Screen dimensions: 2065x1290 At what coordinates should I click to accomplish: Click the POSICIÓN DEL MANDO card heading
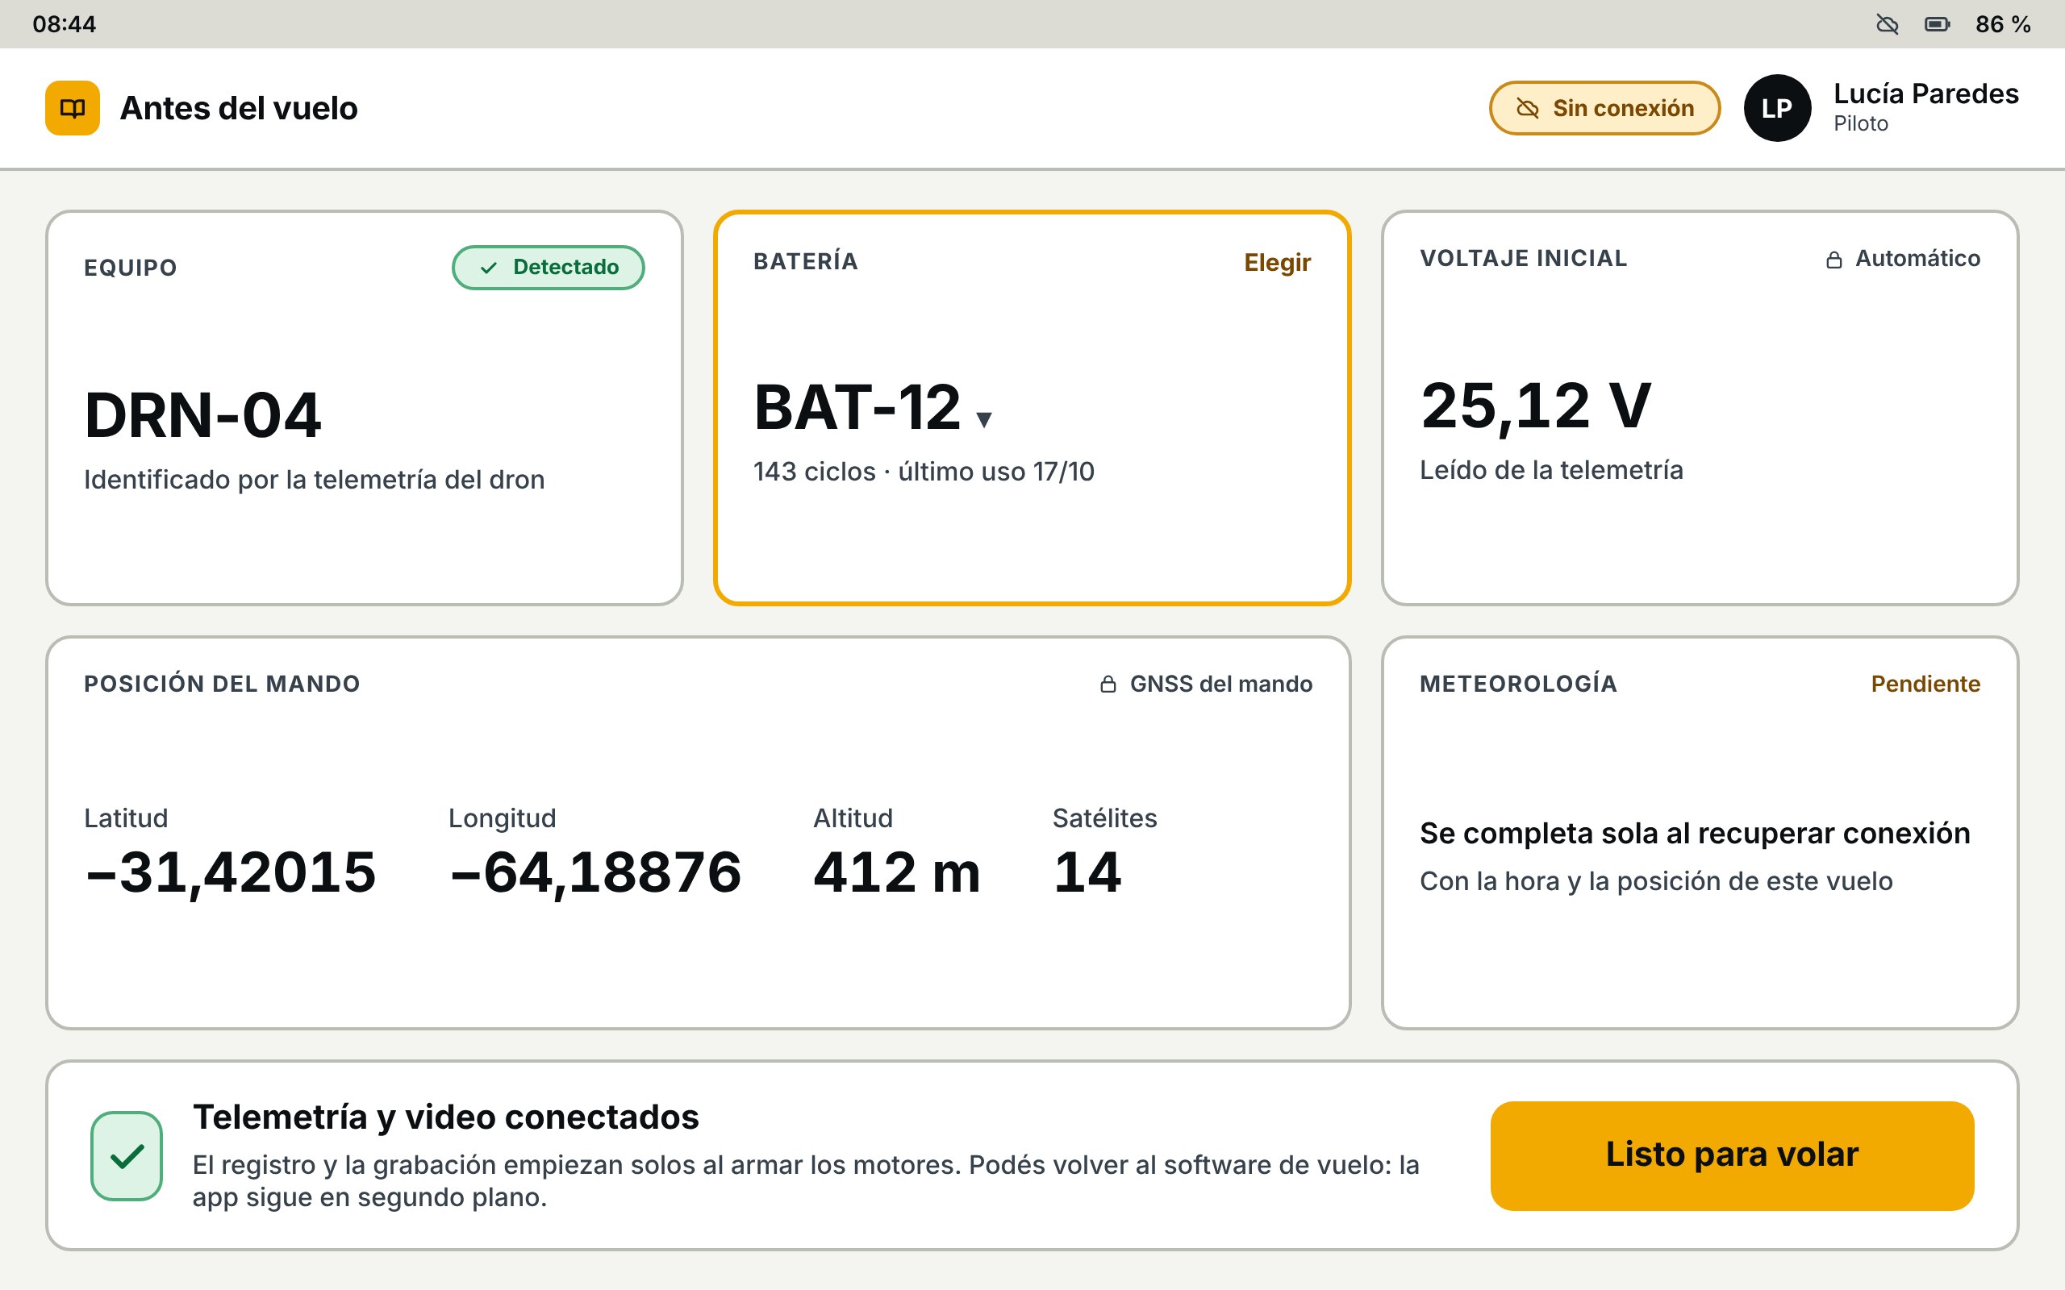(222, 684)
